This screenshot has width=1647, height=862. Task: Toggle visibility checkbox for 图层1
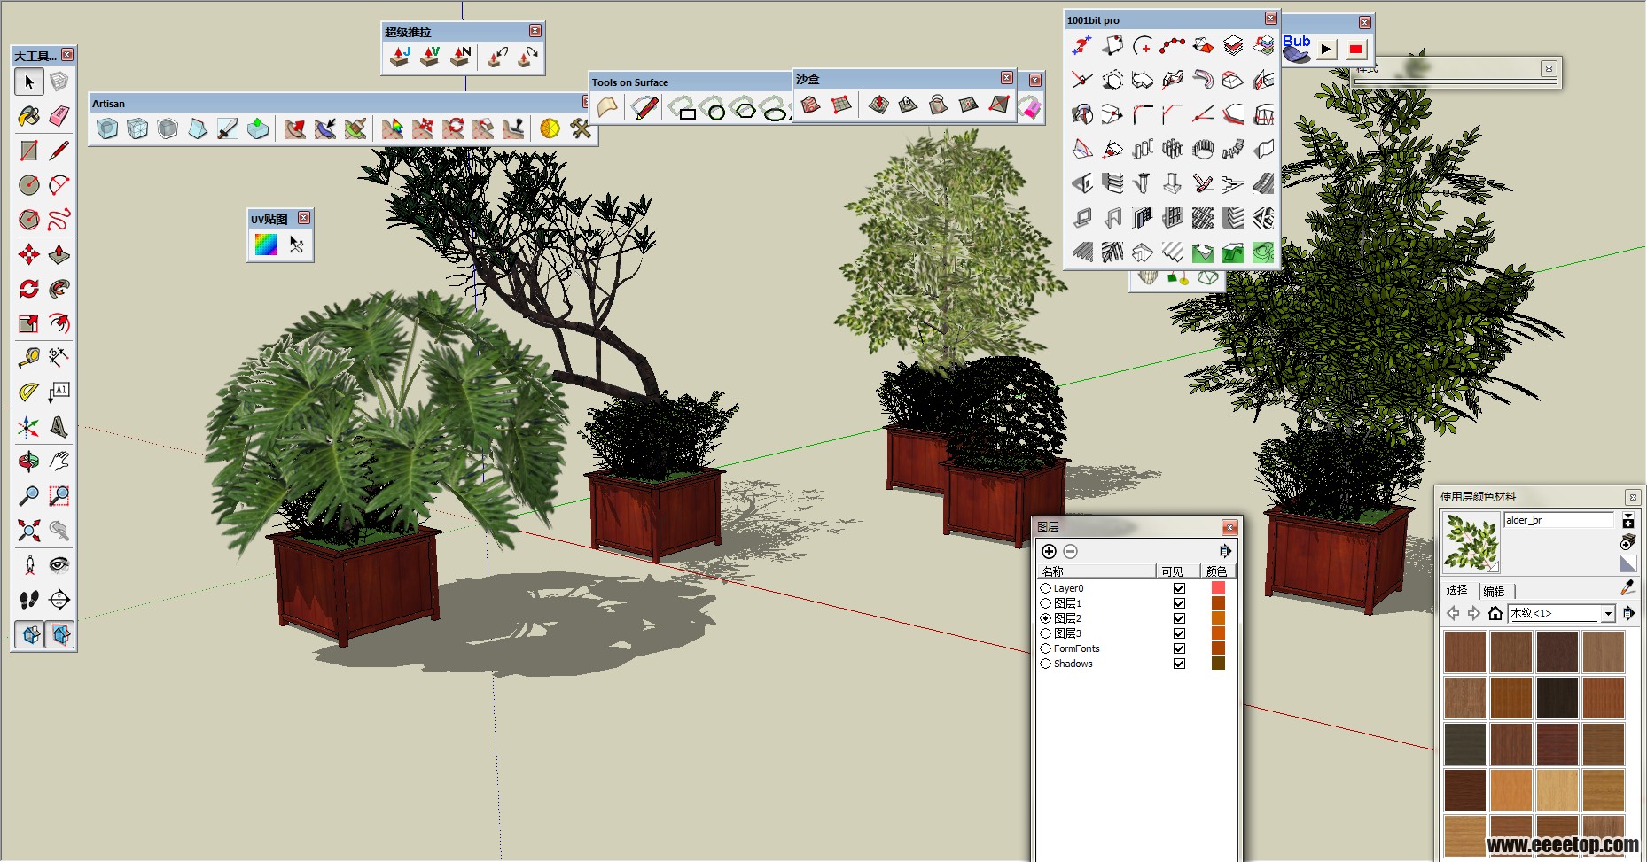tap(1179, 603)
